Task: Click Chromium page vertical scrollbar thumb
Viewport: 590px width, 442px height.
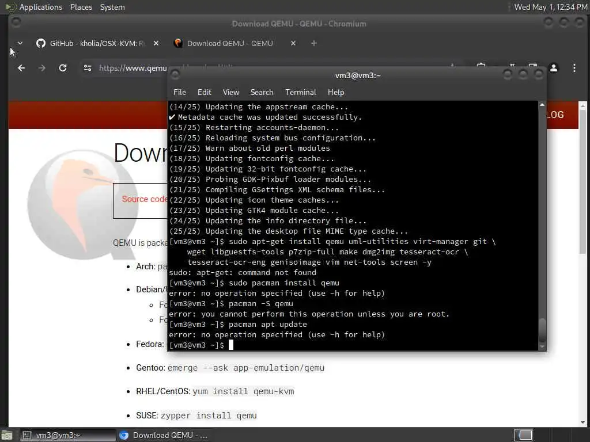Action: (x=583, y=181)
